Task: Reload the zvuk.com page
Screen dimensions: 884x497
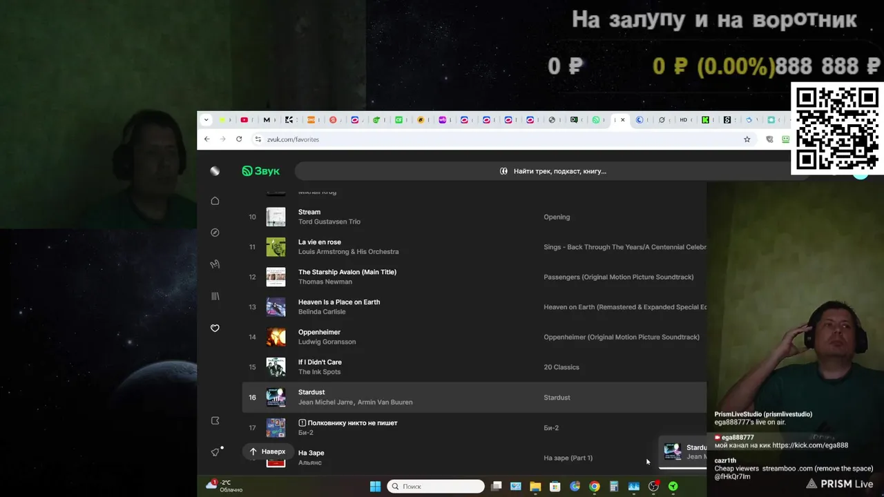Action: [x=239, y=139]
